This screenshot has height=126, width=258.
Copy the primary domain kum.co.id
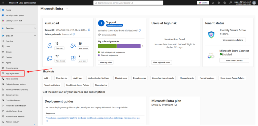pos(74,34)
